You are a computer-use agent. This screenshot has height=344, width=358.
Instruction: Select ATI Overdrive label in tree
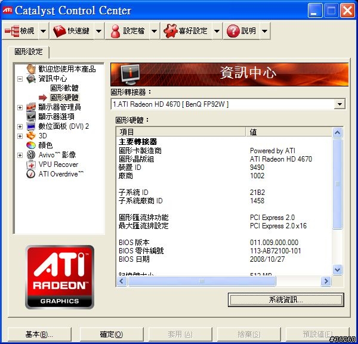61,174
